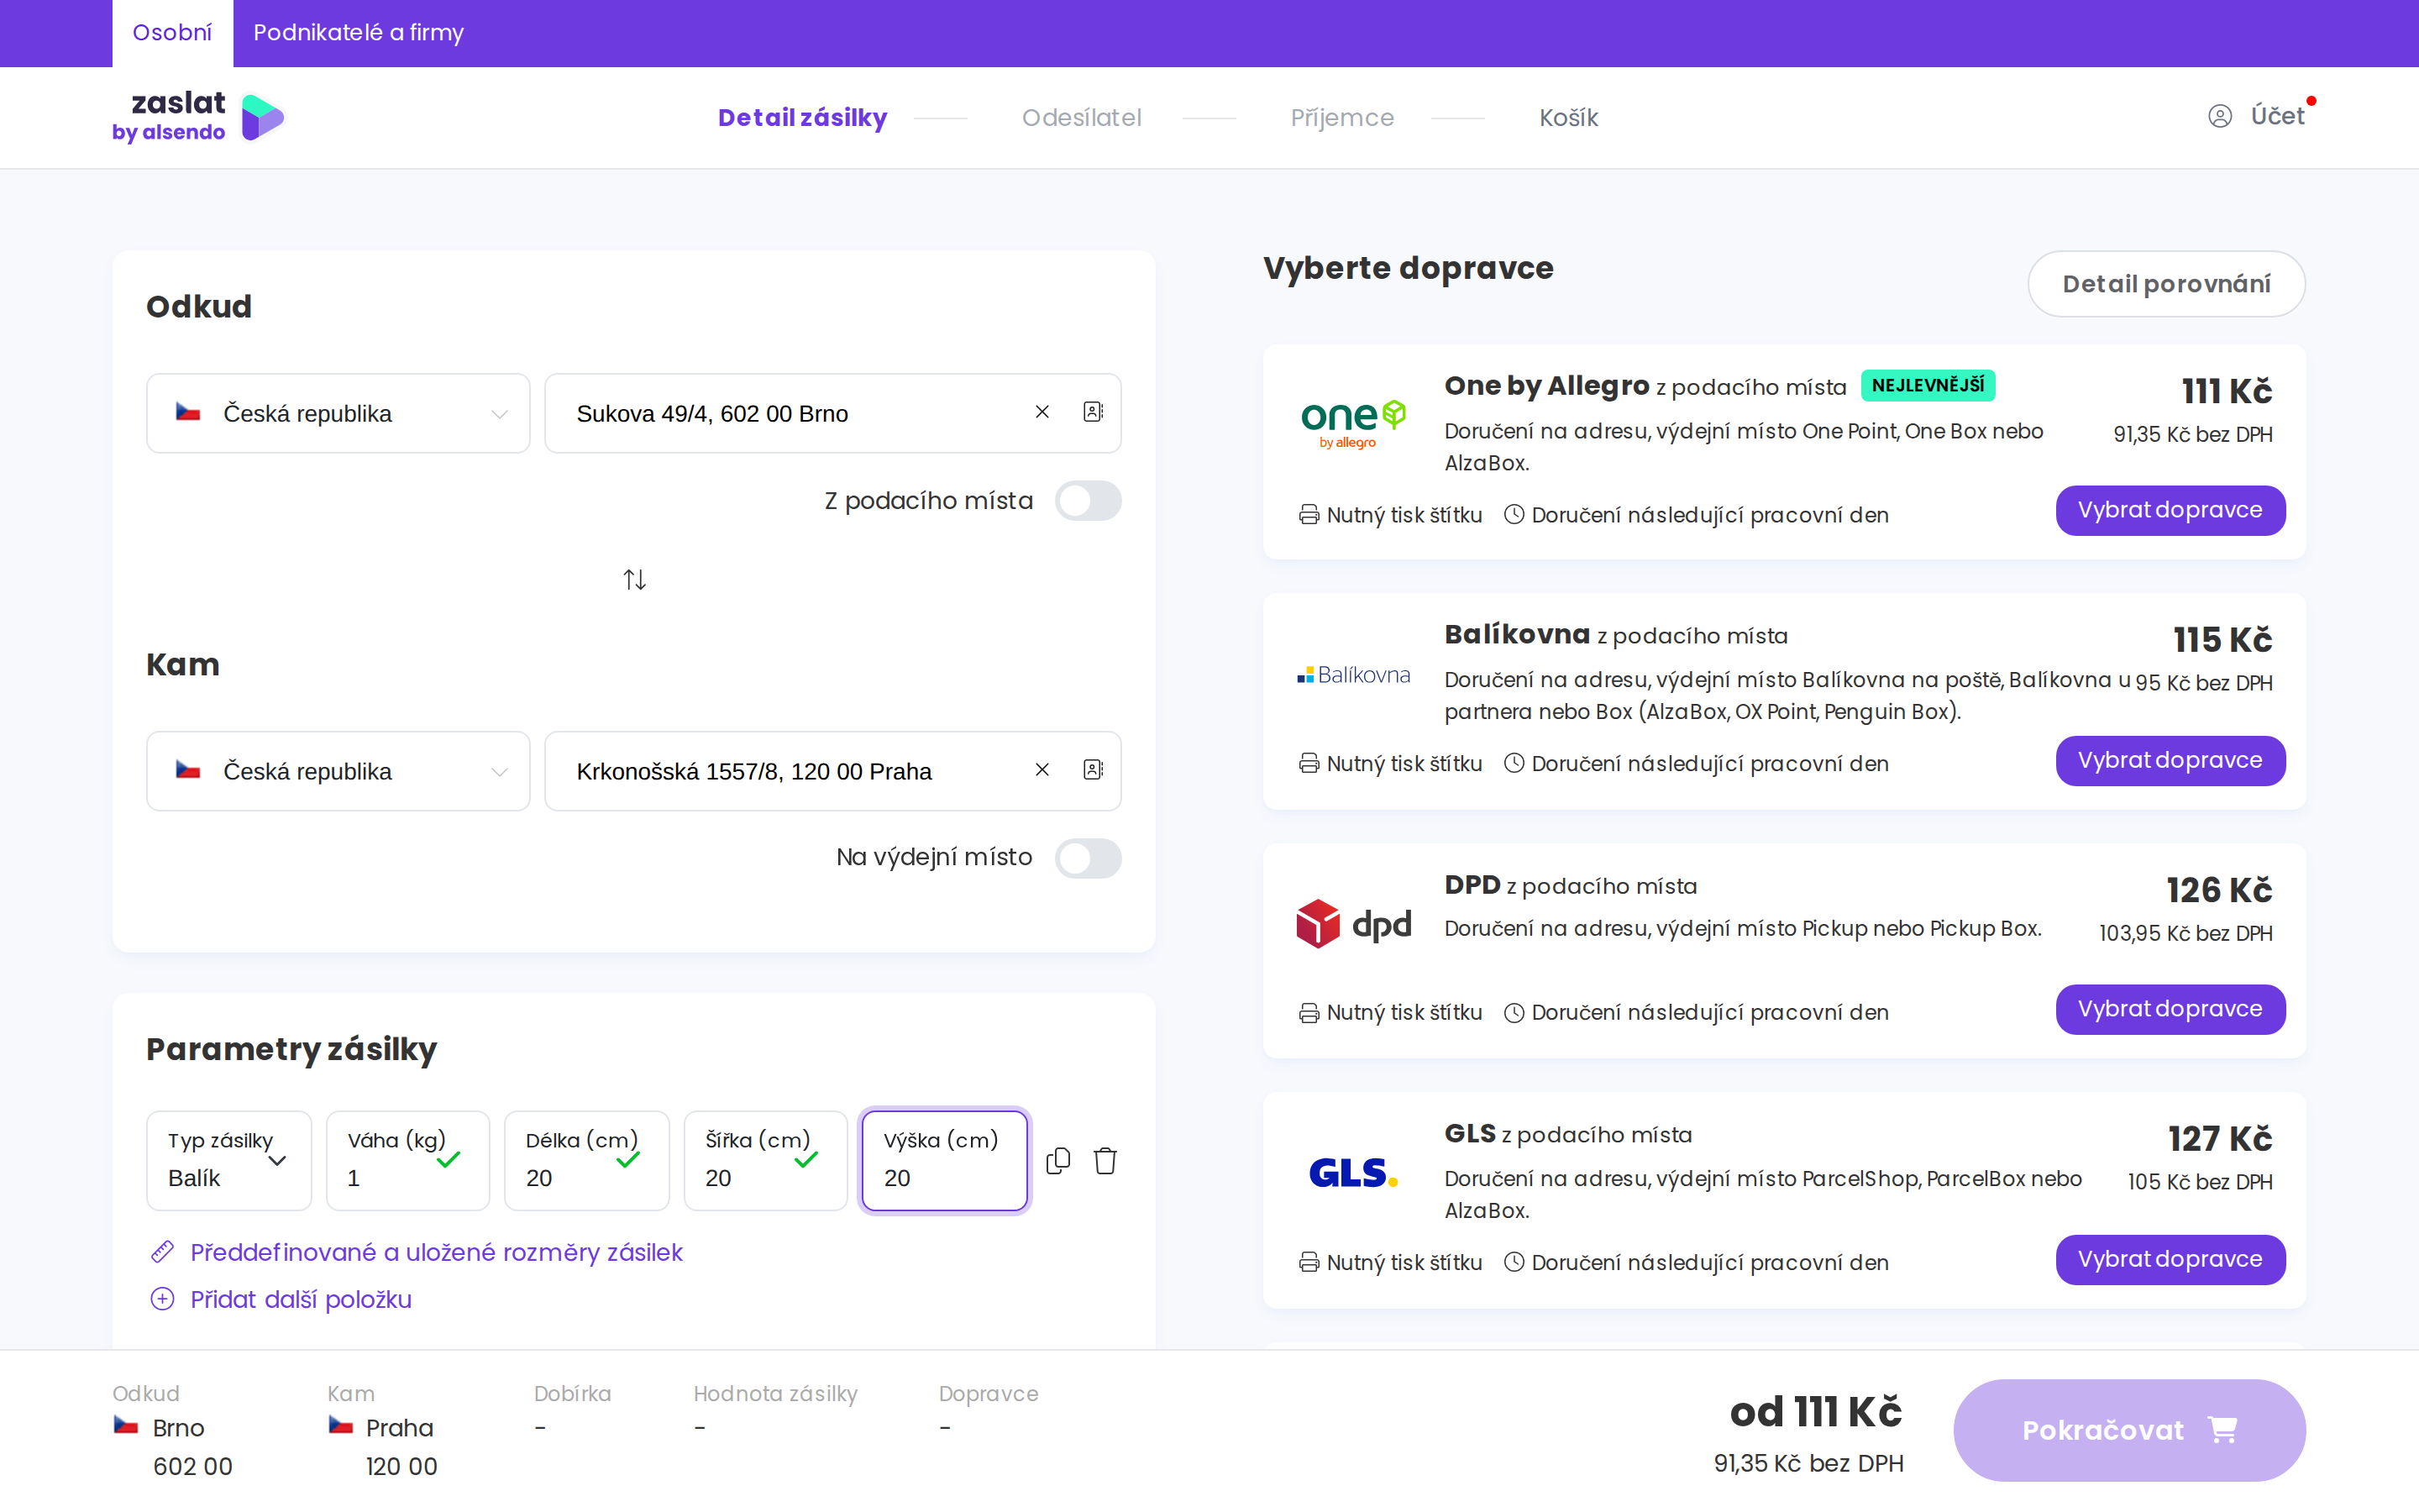
Task: Go to the Příjemce step
Action: [x=1342, y=118]
